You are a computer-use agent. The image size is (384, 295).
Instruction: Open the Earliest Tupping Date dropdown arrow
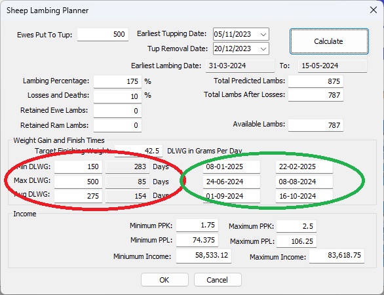[263, 34]
